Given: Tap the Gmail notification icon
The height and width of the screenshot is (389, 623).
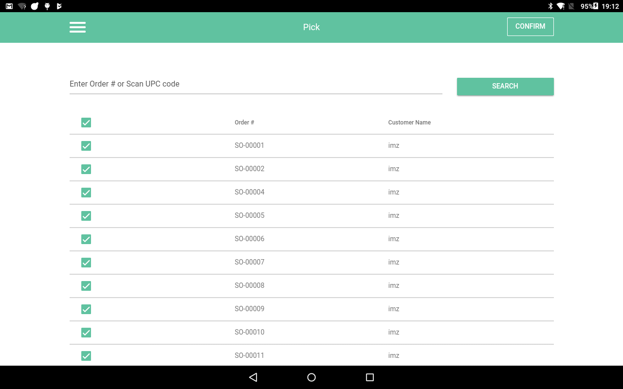Looking at the screenshot, I should (x=9, y=6).
